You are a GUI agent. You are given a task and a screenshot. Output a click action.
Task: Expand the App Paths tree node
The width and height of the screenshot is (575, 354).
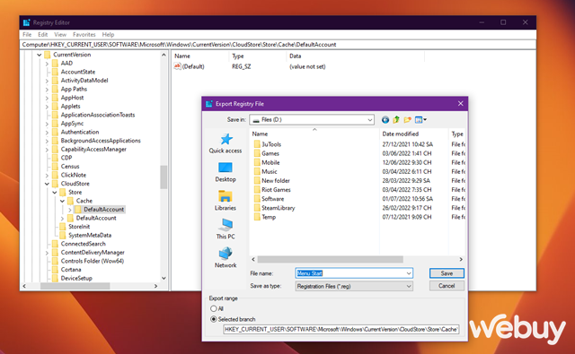[47, 90]
